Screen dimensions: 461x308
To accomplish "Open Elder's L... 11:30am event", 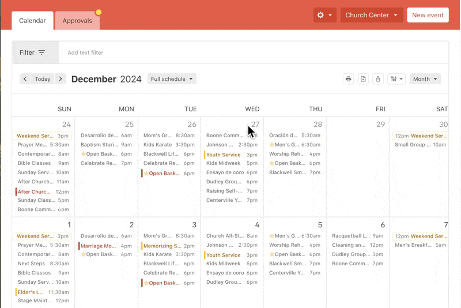I will [43, 292].
